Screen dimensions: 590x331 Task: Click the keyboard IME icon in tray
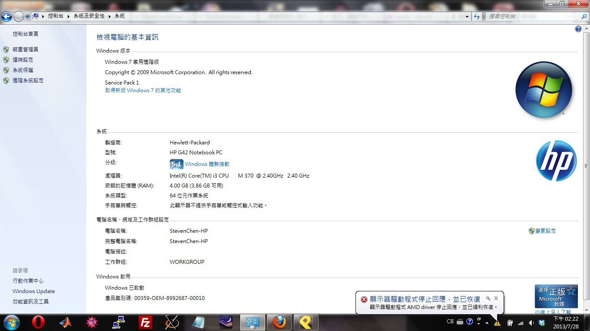(x=460, y=322)
